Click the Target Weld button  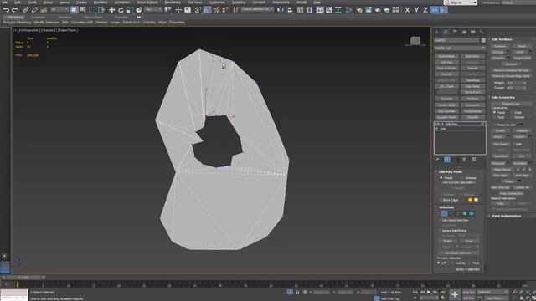[522, 58]
